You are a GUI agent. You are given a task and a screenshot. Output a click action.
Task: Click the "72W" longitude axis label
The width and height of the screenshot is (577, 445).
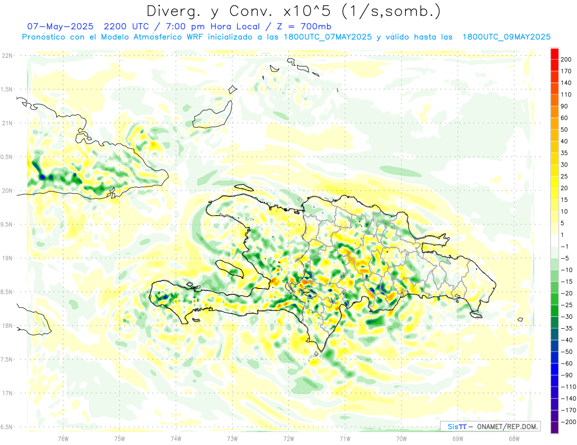click(x=288, y=438)
